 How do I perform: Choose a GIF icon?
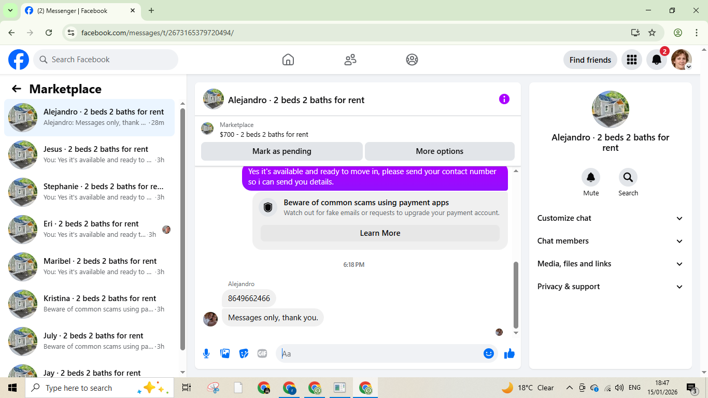(x=262, y=353)
